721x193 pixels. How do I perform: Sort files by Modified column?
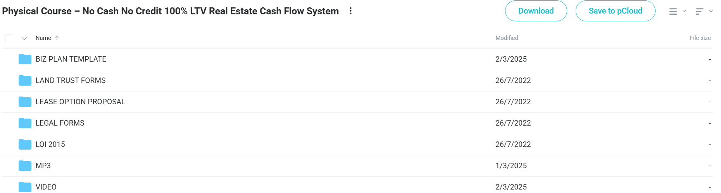(507, 38)
